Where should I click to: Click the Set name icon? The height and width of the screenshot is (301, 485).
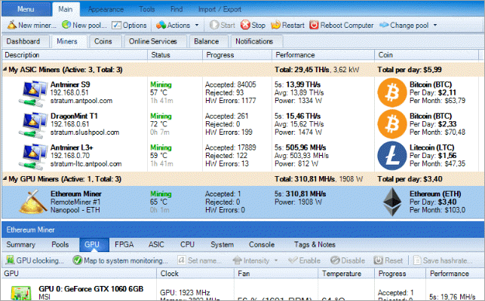click(182, 260)
